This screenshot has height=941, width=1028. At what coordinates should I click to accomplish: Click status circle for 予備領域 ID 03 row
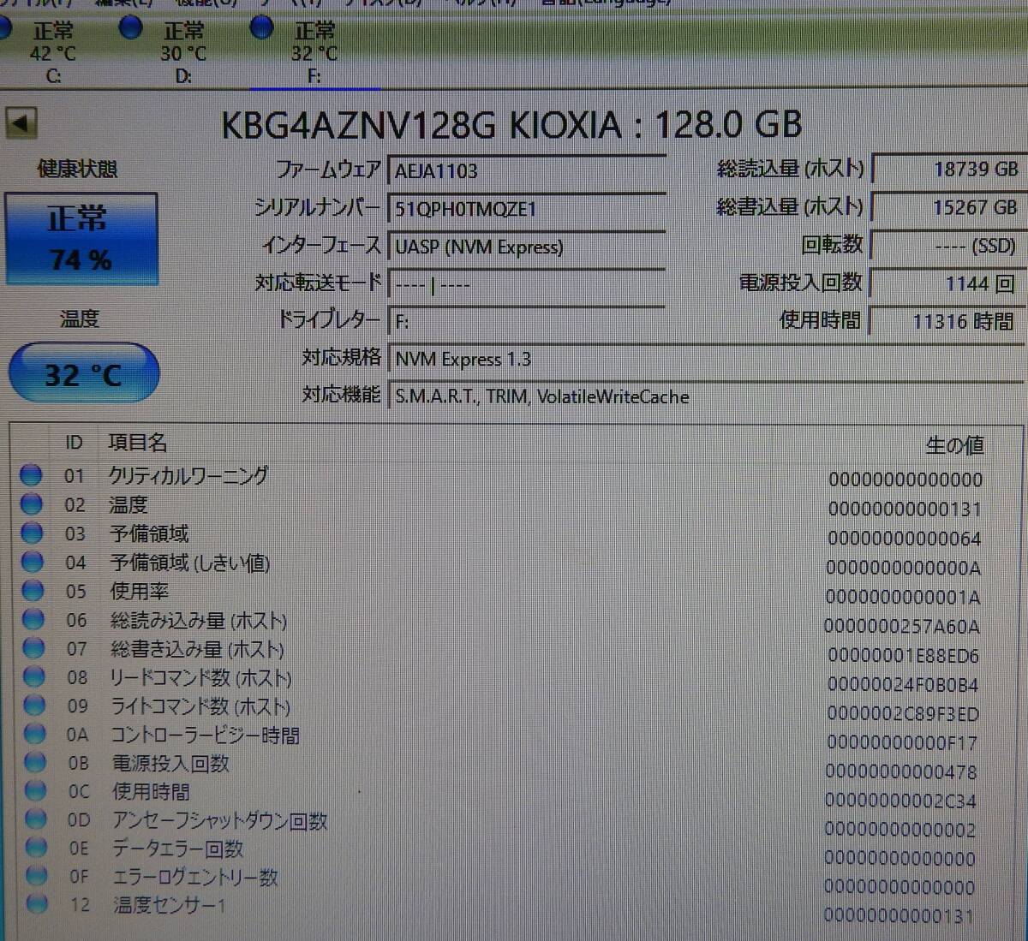point(32,533)
